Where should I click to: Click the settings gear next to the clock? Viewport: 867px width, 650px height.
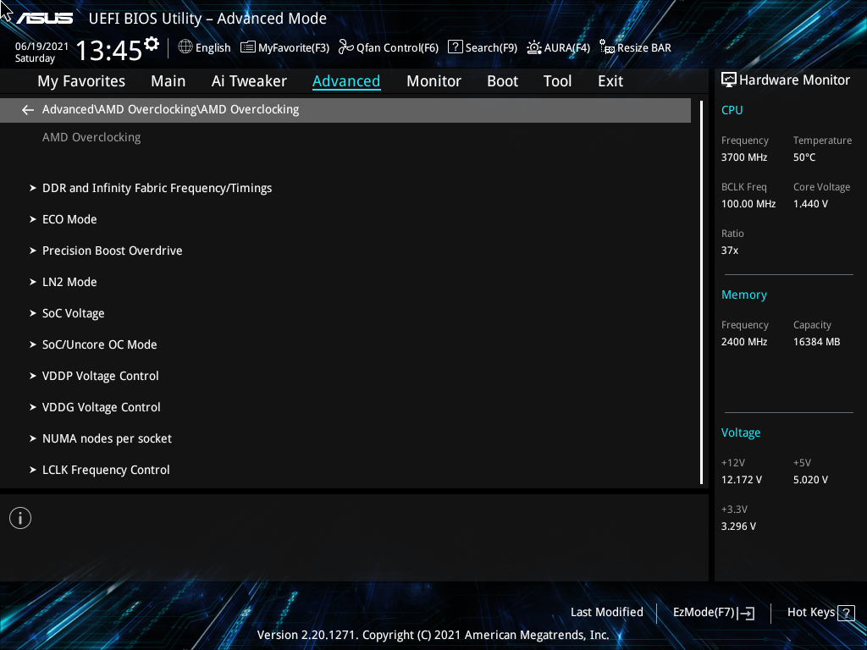click(x=152, y=44)
